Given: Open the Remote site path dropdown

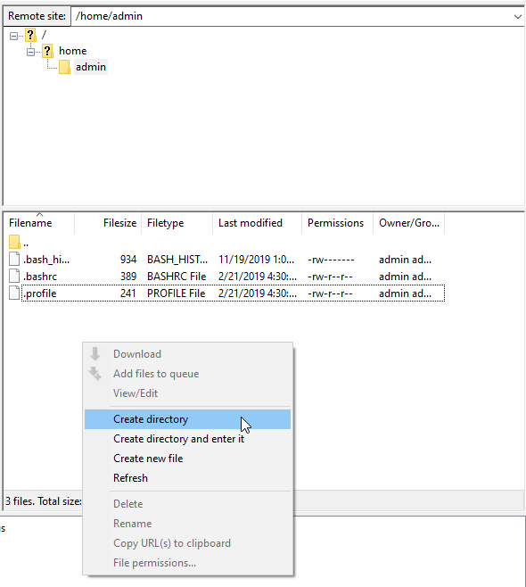Looking at the screenshot, I should pyautogui.click(x=517, y=16).
